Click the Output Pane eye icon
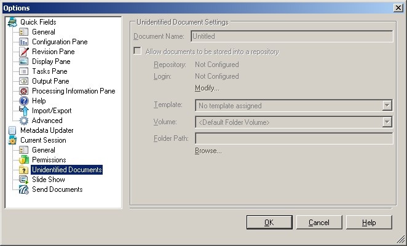407x246 pixels. point(24,81)
